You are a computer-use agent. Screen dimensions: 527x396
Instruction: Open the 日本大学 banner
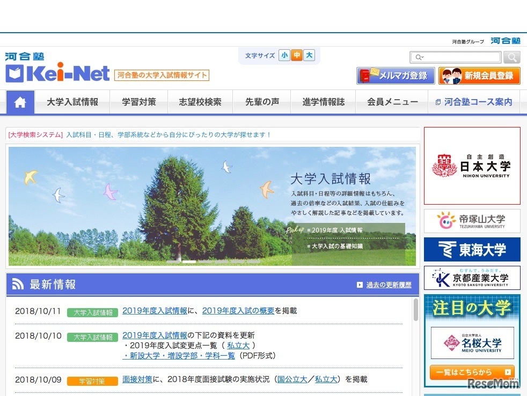click(472, 166)
